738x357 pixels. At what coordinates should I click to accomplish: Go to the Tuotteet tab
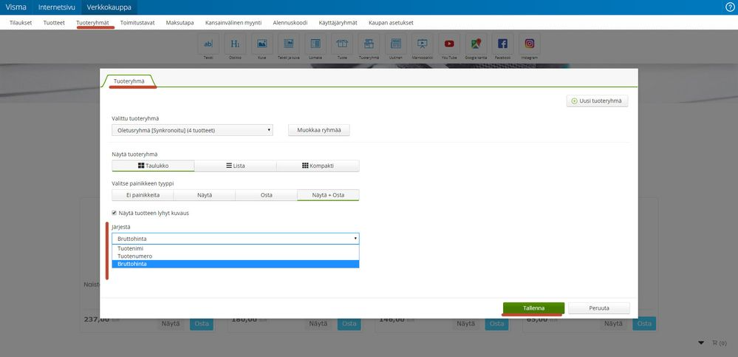(x=54, y=23)
